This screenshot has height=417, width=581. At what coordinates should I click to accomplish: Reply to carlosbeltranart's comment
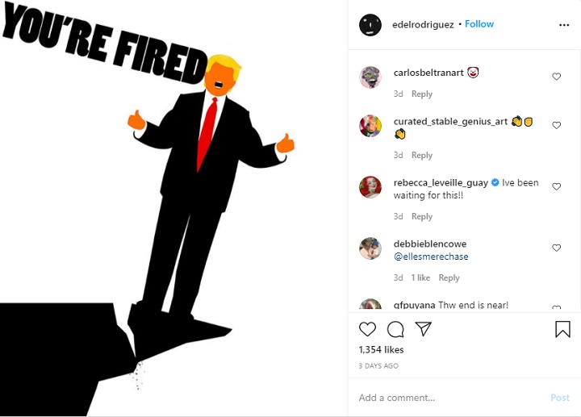pyautogui.click(x=422, y=94)
